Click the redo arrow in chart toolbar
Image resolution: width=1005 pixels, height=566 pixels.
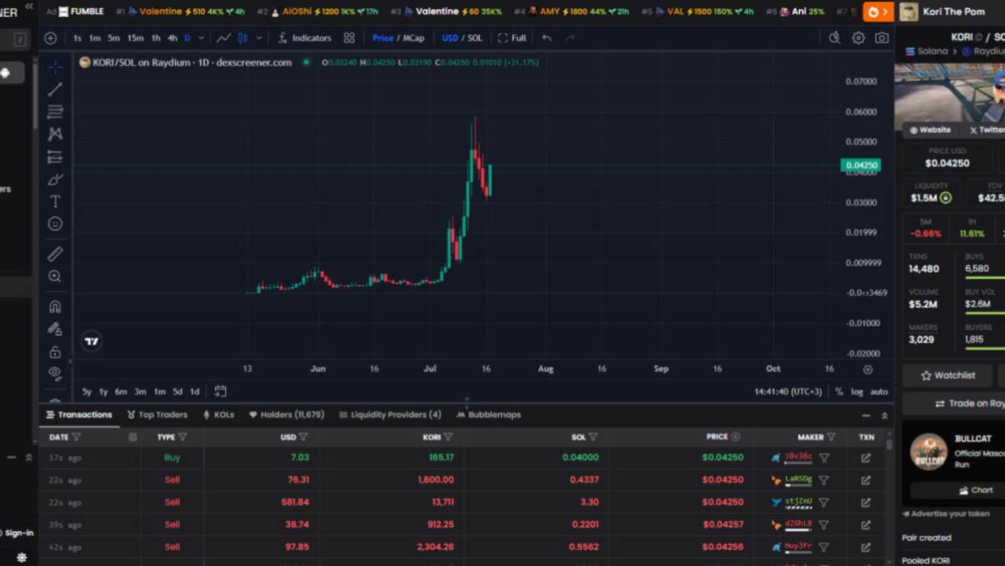pos(570,38)
